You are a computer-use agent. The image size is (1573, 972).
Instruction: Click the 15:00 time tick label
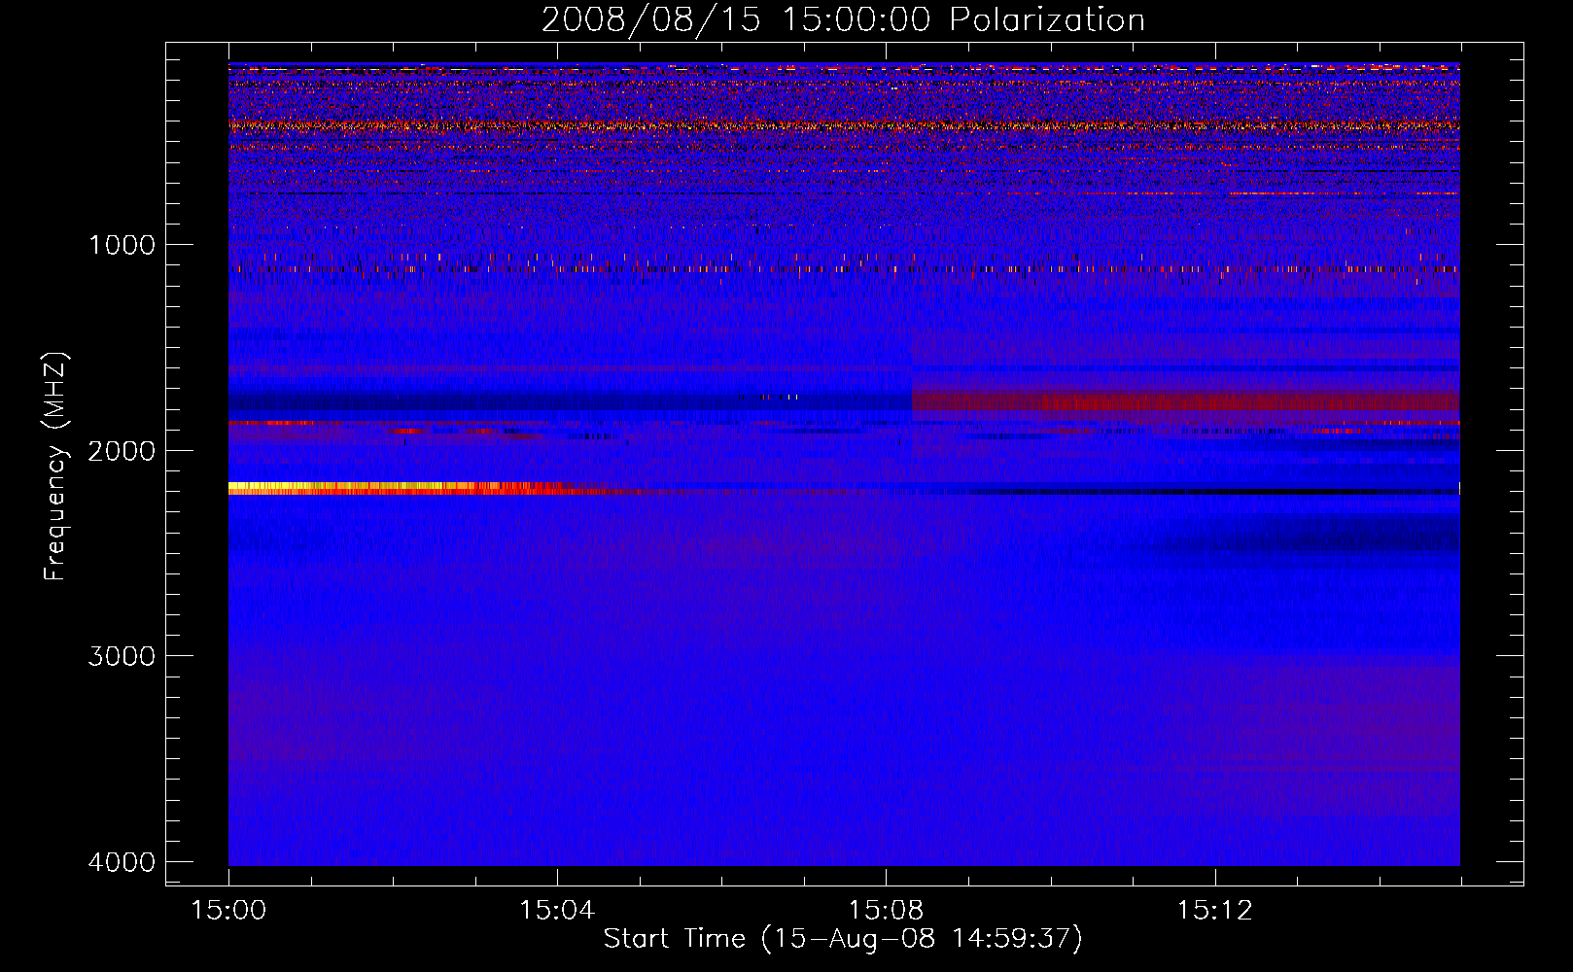tap(228, 911)
